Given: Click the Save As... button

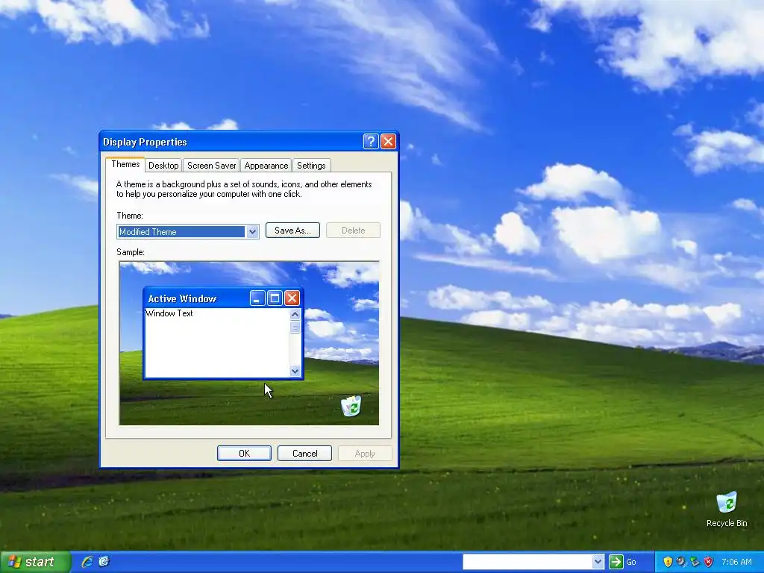Looking at the screenshot, I should click(292, 231).
